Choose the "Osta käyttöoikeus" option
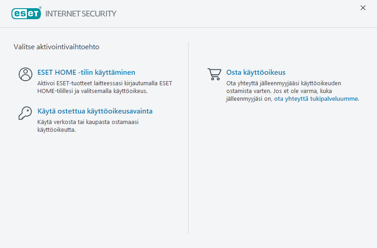377x248 pixels. click(256, 72)
